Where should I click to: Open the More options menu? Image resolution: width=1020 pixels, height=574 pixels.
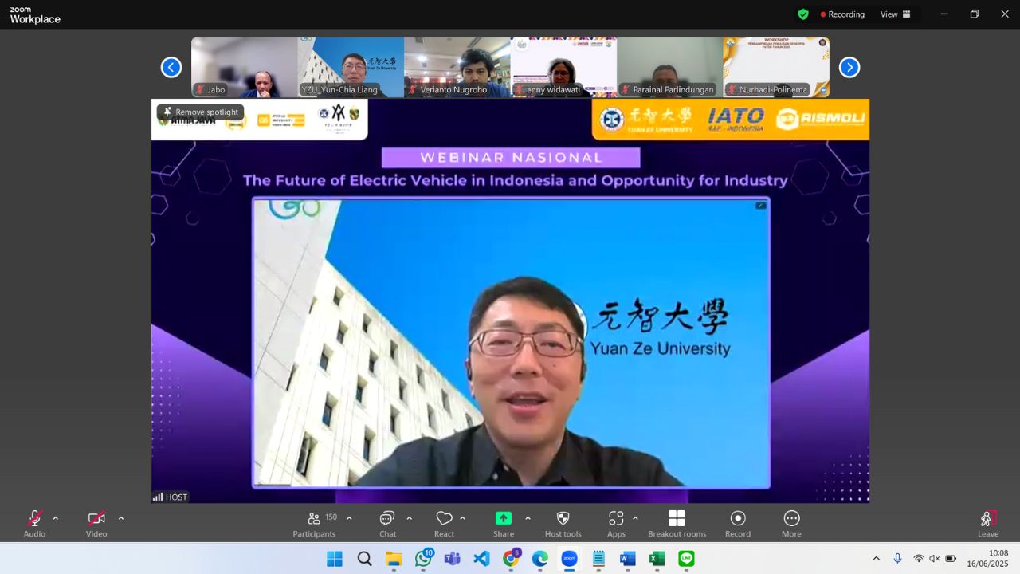(791, 523)
